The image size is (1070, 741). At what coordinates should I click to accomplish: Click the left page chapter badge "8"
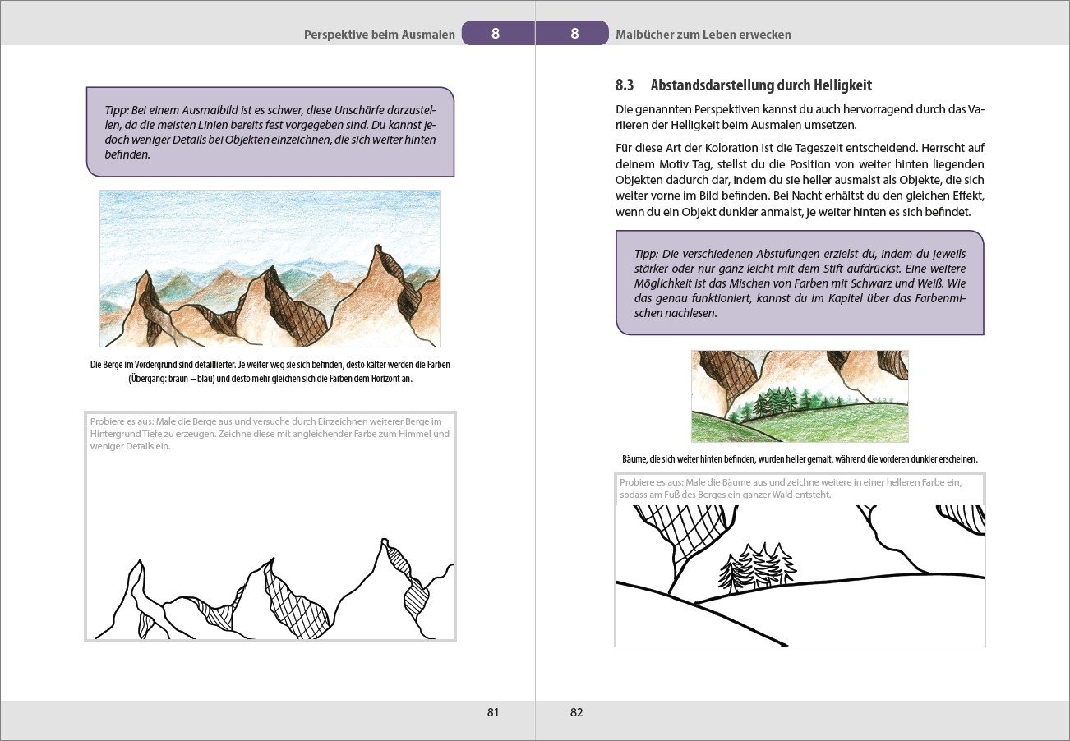point(496,34)
